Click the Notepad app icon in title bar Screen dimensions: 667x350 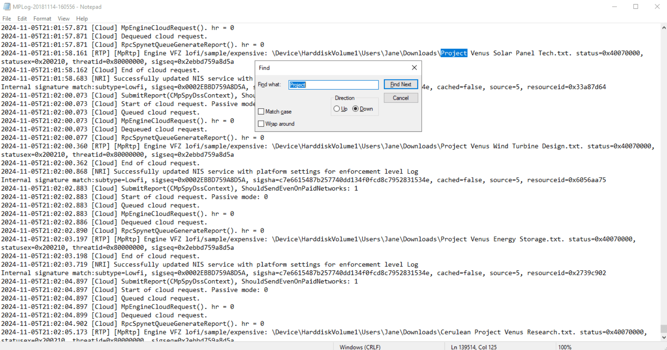[x=6, y=7]
